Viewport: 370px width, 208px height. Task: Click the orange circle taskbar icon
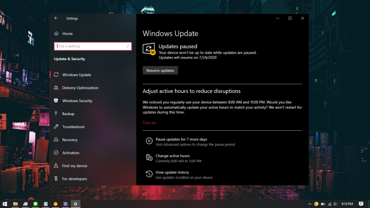(55, 204)
